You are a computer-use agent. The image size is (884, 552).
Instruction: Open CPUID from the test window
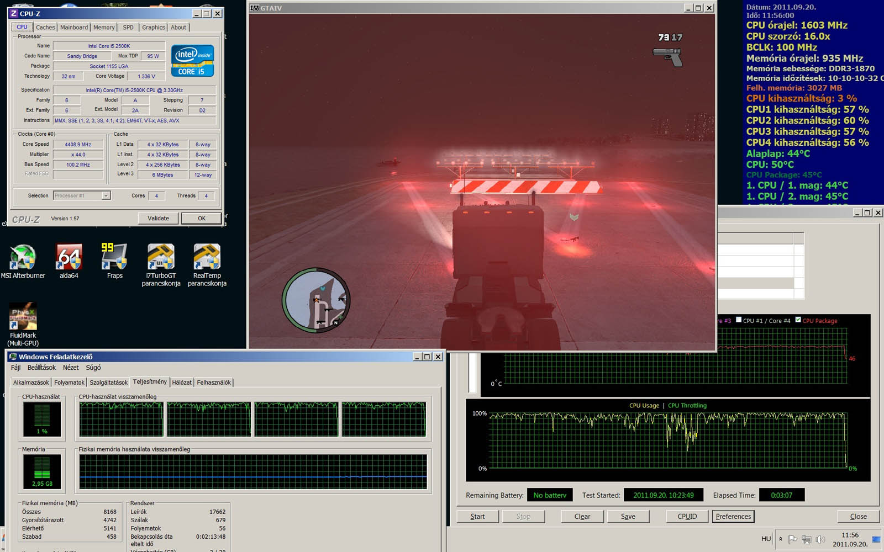pos(687,517)
